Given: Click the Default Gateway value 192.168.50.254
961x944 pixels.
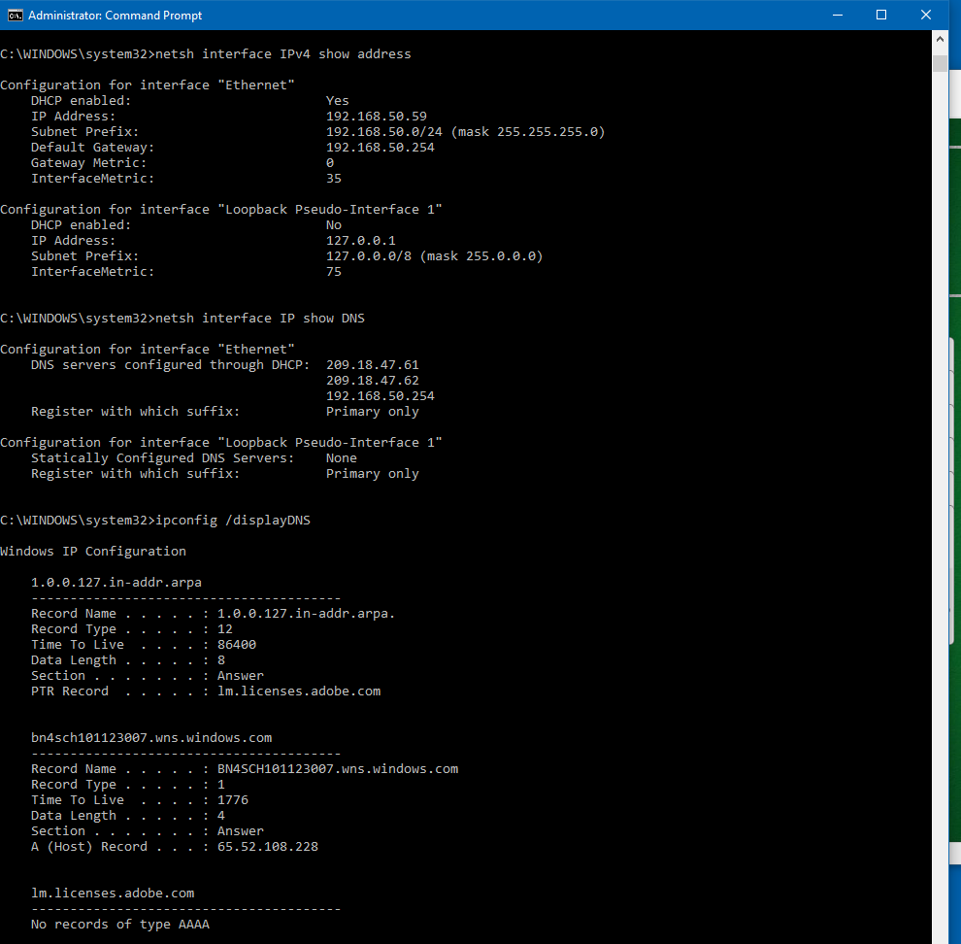Looking at the screenshot, I should coord(380,148).
